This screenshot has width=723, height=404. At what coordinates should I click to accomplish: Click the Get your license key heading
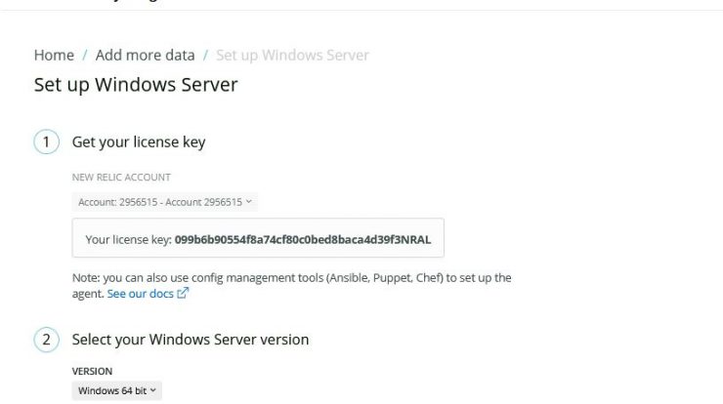(139, 141)
